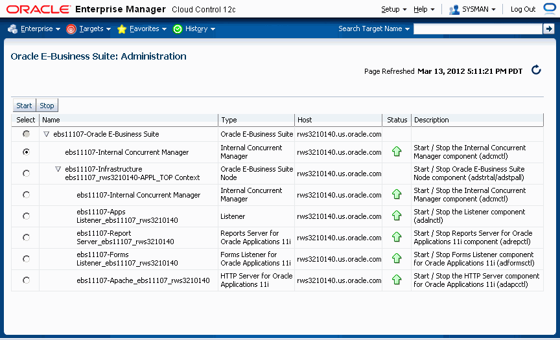Click status arrow for nested Internal Concurrent Manager
The width and height of the screenshot is (560, 340).
tap(397, 194)
